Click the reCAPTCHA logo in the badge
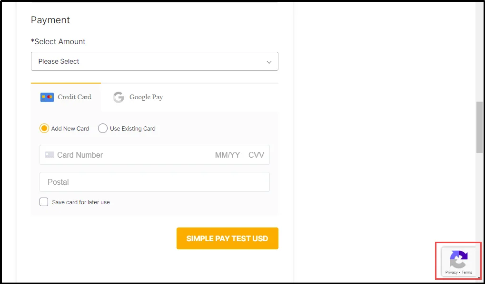 pyautogui.click(x=458, y=259)
